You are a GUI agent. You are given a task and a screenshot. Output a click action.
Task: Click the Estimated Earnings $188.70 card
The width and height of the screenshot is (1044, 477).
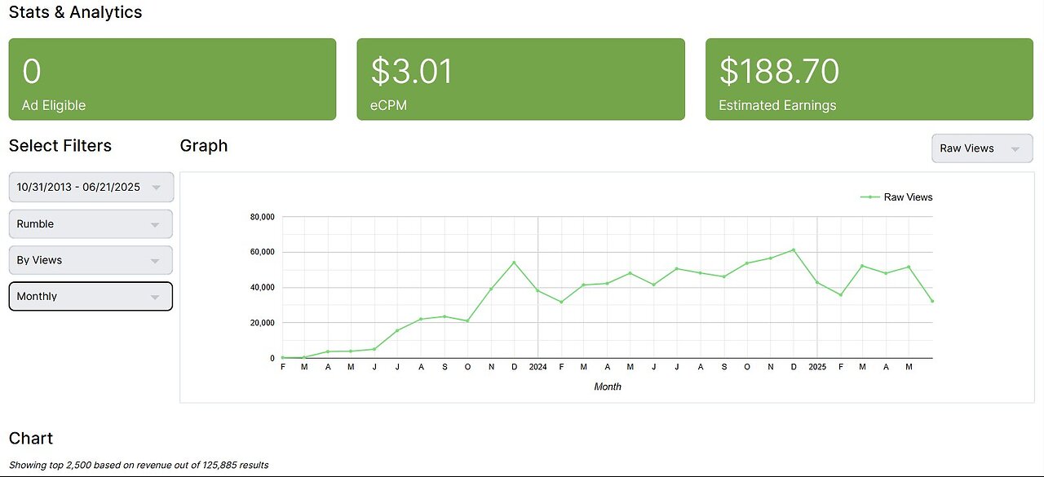pyautogui.click(x=869, y=79)
